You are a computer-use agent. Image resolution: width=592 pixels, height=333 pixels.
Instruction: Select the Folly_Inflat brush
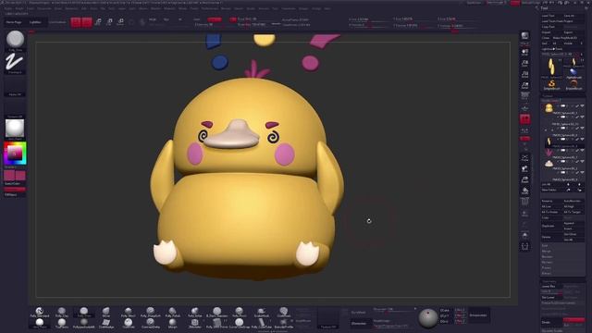195,313
